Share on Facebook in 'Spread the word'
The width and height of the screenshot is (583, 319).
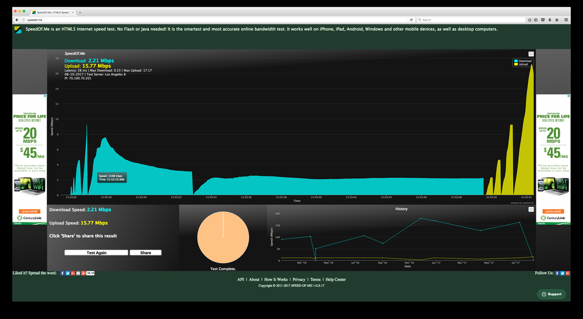click(62, 274)
